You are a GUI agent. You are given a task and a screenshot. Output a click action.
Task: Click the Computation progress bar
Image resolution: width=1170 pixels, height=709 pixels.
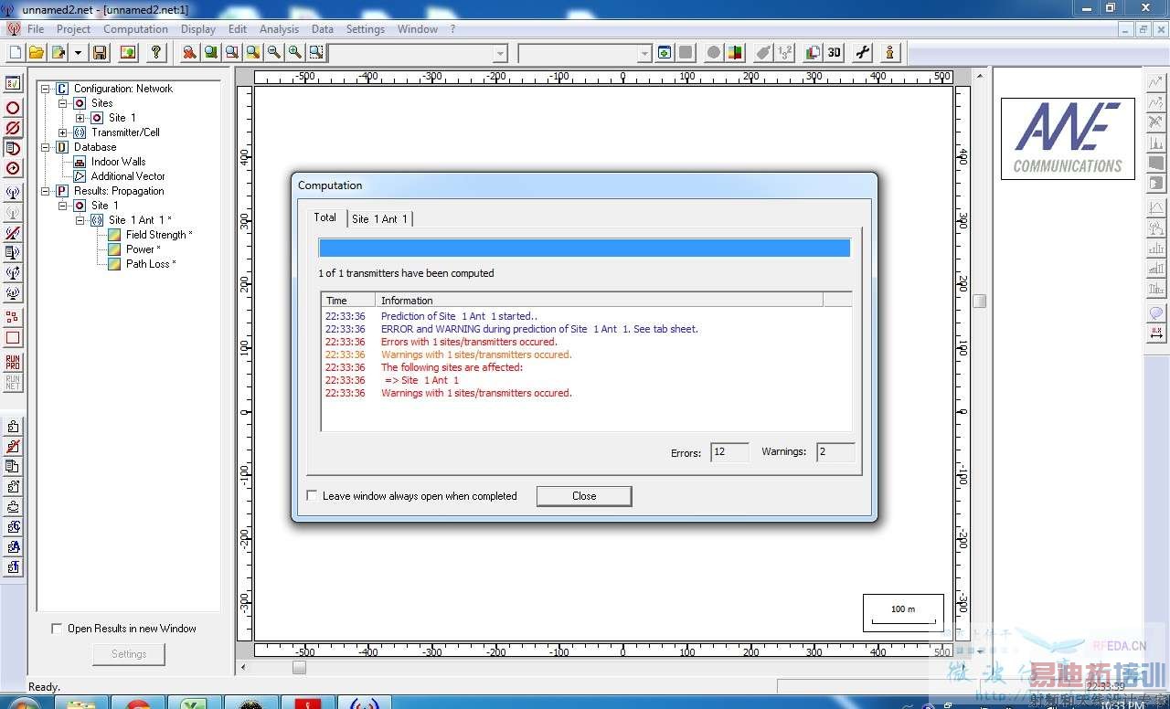click(x=584, y=248)
